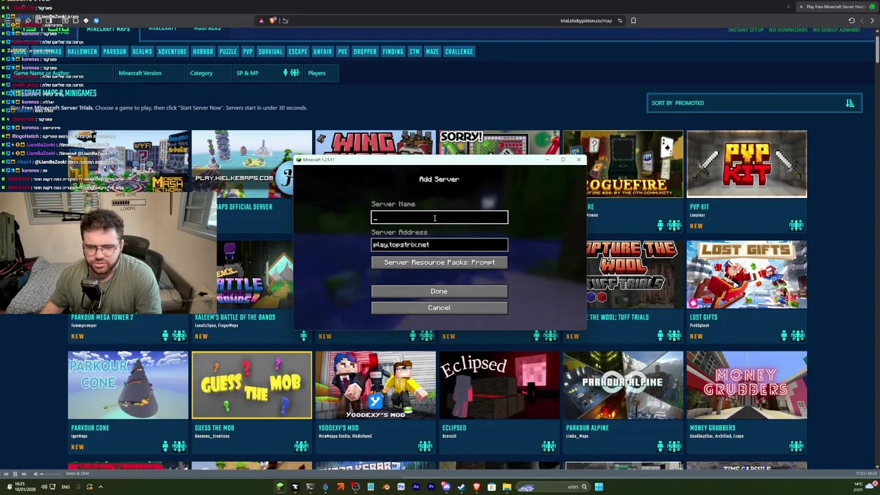Open the Windows Start menu
Image resolution: width=880 pixels, height=495 pixels.
pos(599,487)
